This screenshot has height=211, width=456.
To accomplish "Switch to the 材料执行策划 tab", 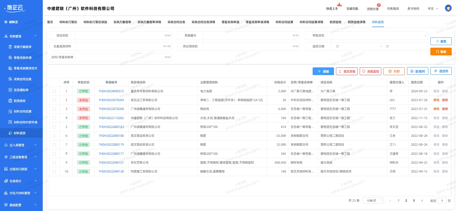I will click(x=68, y=22).
